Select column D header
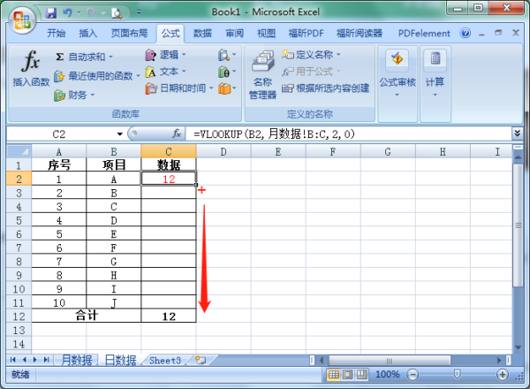The height and width of the screenshot is (389, 530). (223, 151)
